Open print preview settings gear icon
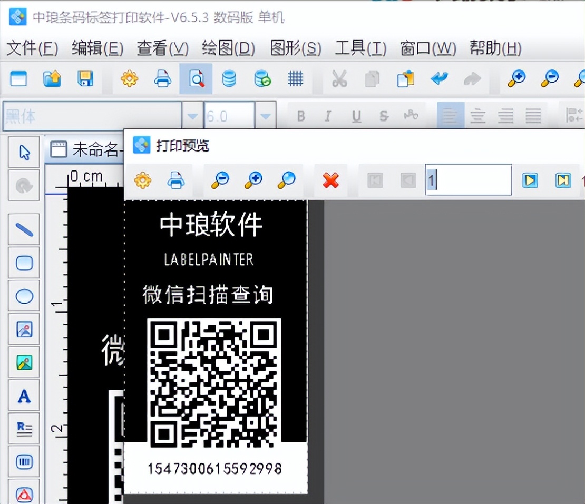The width and height of the screenshot is (585, 504). (142, 180)
